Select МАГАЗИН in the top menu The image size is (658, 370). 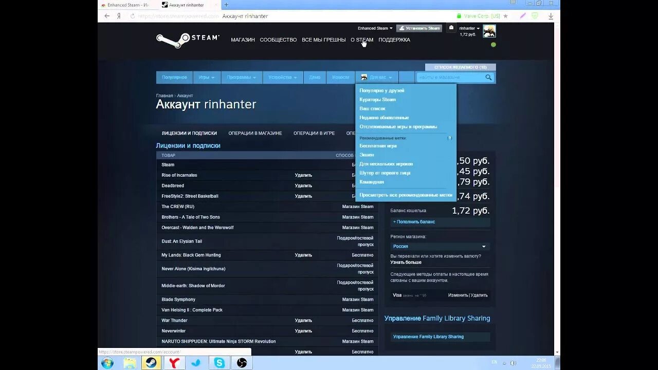[243, 40]
